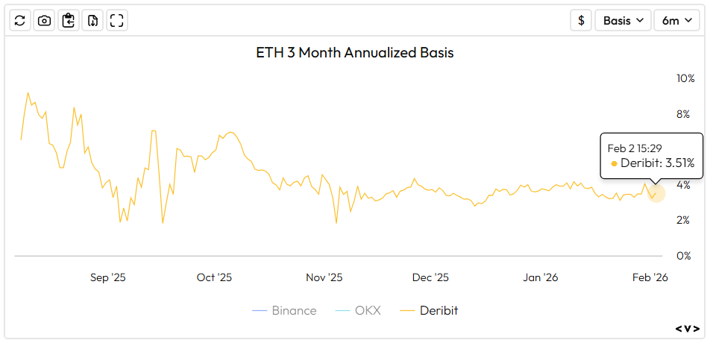Click the Binance blue legend line swatch
Viewport: 710px width, 343px height.
(260, 310)
